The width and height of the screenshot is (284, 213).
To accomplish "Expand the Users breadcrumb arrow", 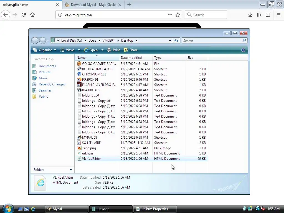I will pos(100,40).
